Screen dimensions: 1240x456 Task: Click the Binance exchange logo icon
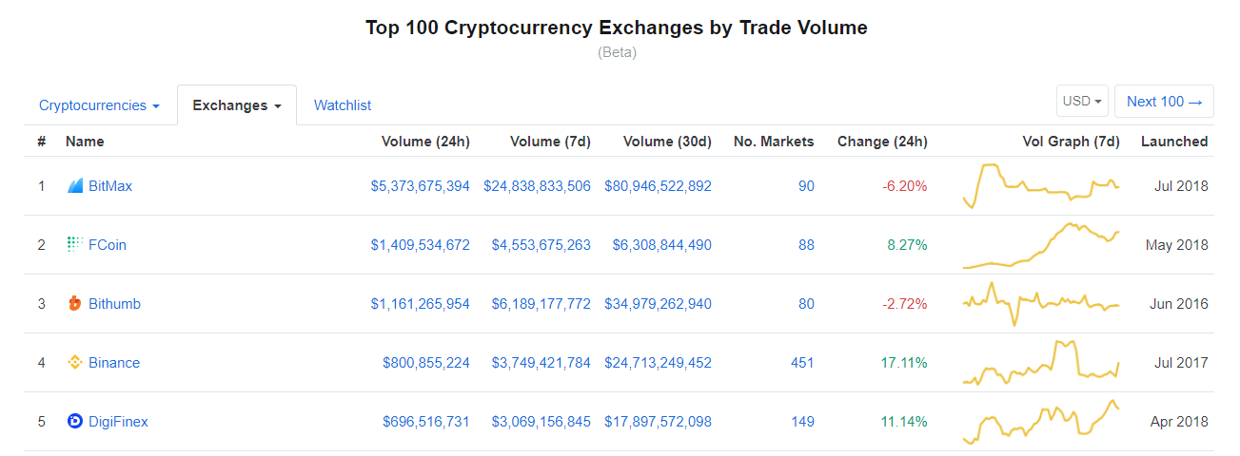(75, 363)
